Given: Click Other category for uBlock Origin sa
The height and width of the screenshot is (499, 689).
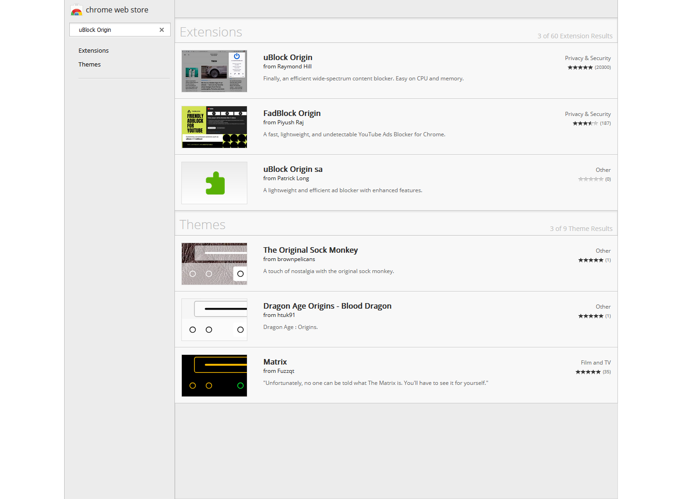Looking at the screenshot, I should tap(603, 170).
